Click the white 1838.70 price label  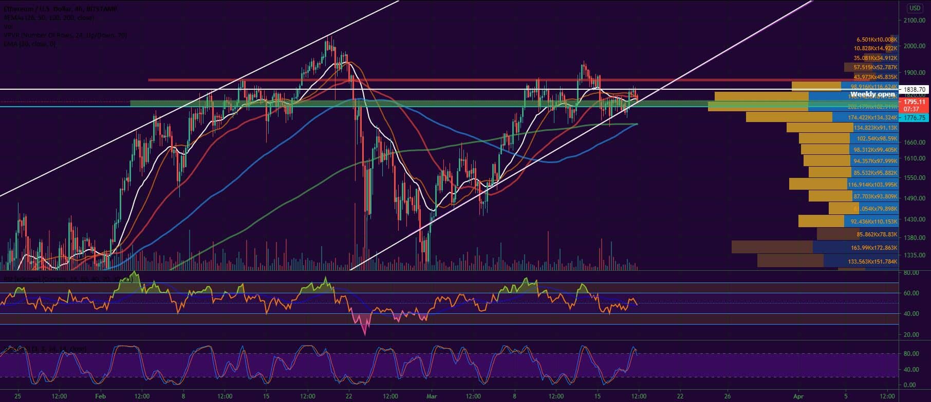click(914, 89)
